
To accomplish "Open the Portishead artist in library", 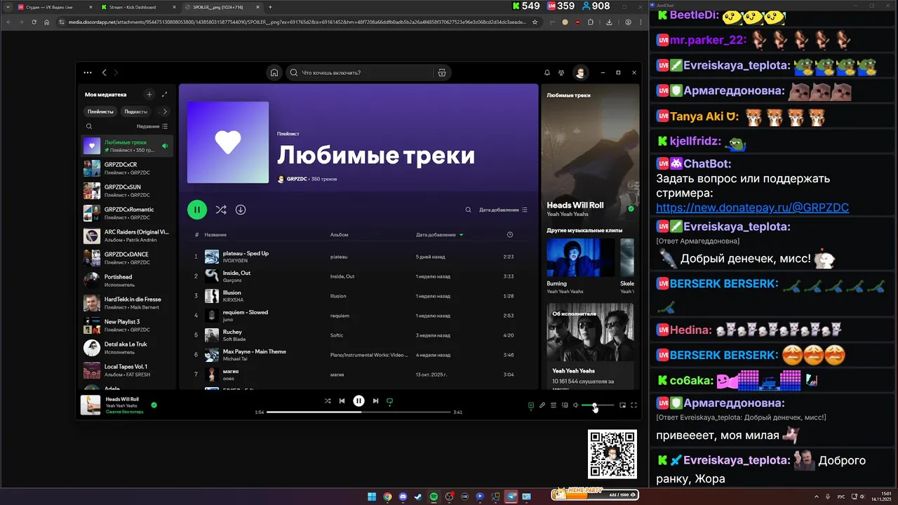I will 127,280.
